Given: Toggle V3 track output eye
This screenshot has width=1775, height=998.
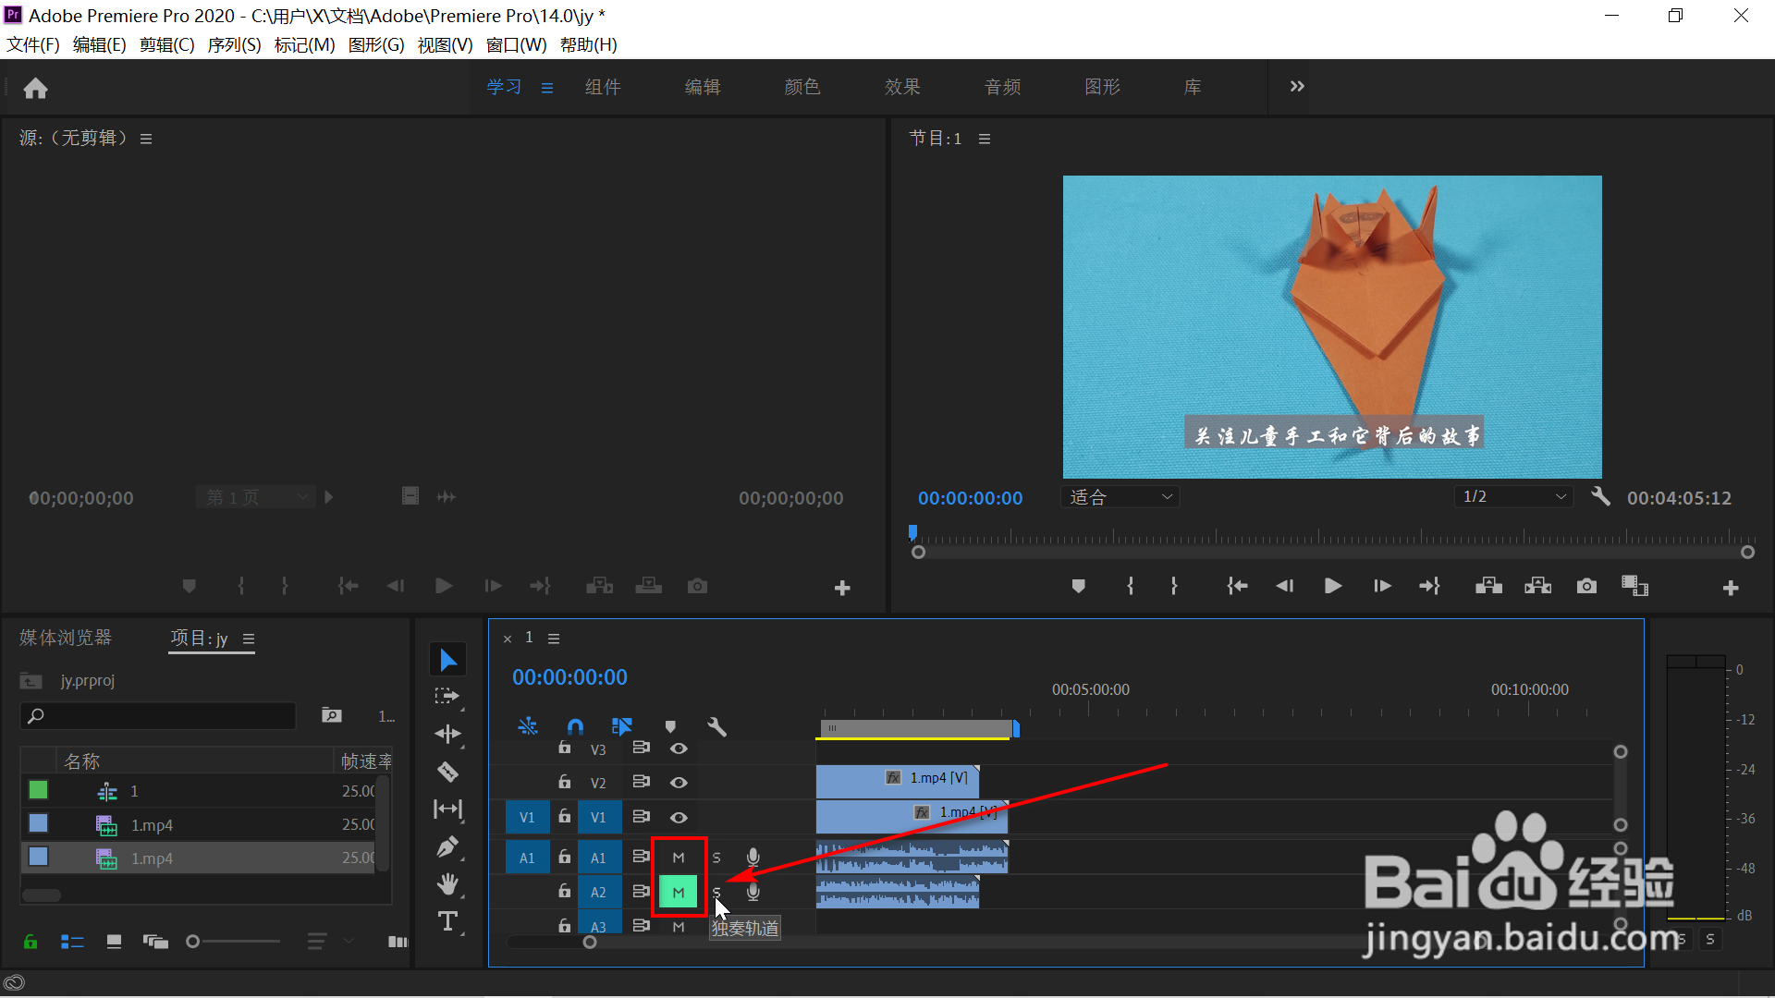Looking at the screenshot, I should pos(679,748).
